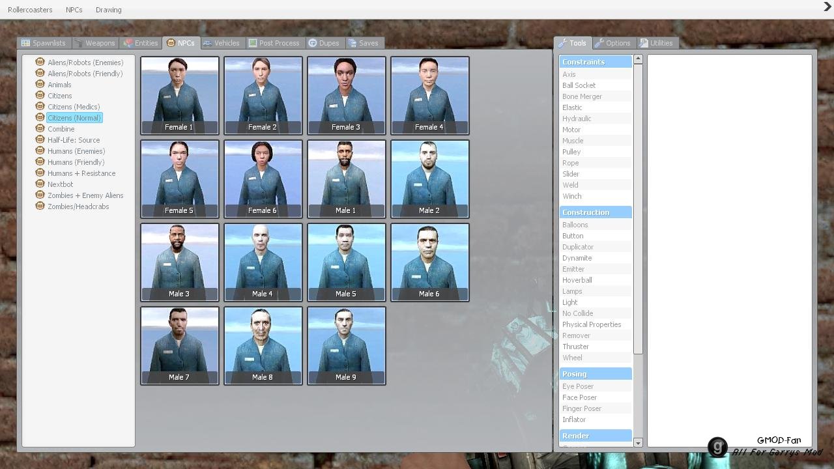Choose the Thruster tool
Viewport: 834px width, 469px height.
tap(596, 347)
